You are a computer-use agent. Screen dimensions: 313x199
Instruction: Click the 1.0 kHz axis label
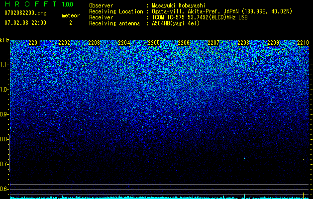coord(4,90)
